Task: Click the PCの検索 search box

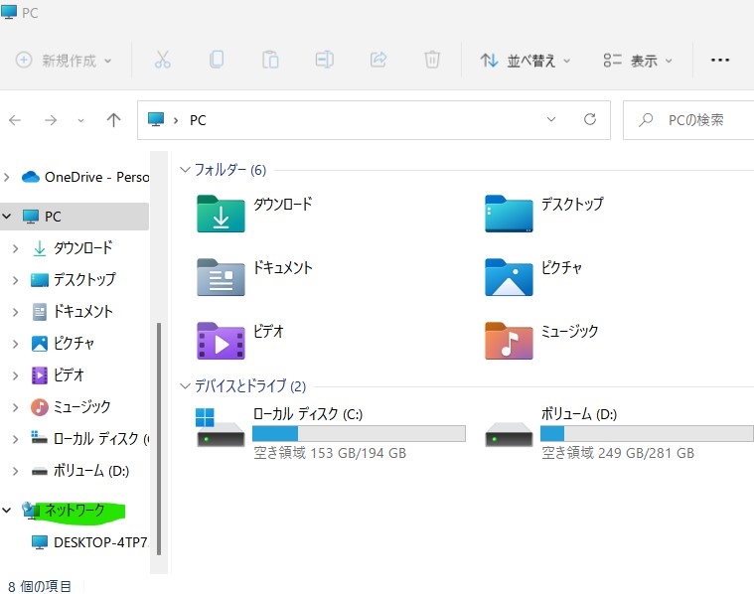Action: pyautogui.click(x=688, y=120)
